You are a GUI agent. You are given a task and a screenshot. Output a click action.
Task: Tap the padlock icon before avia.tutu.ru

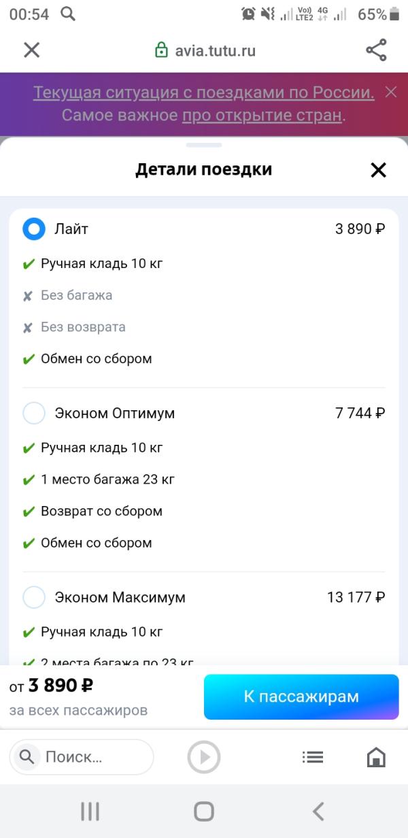coord(161,50)
